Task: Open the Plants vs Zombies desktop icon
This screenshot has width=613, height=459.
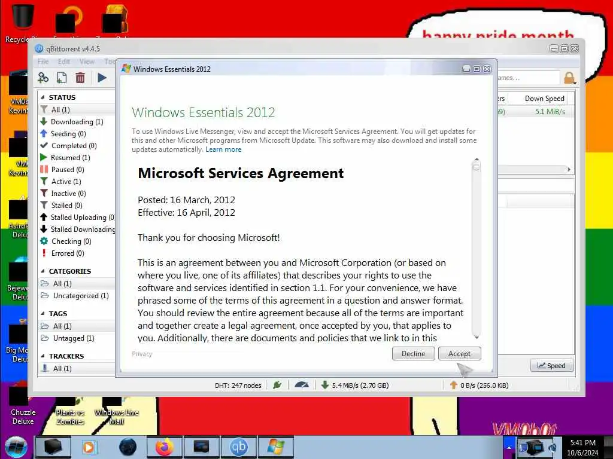Action: coord(70,411)
